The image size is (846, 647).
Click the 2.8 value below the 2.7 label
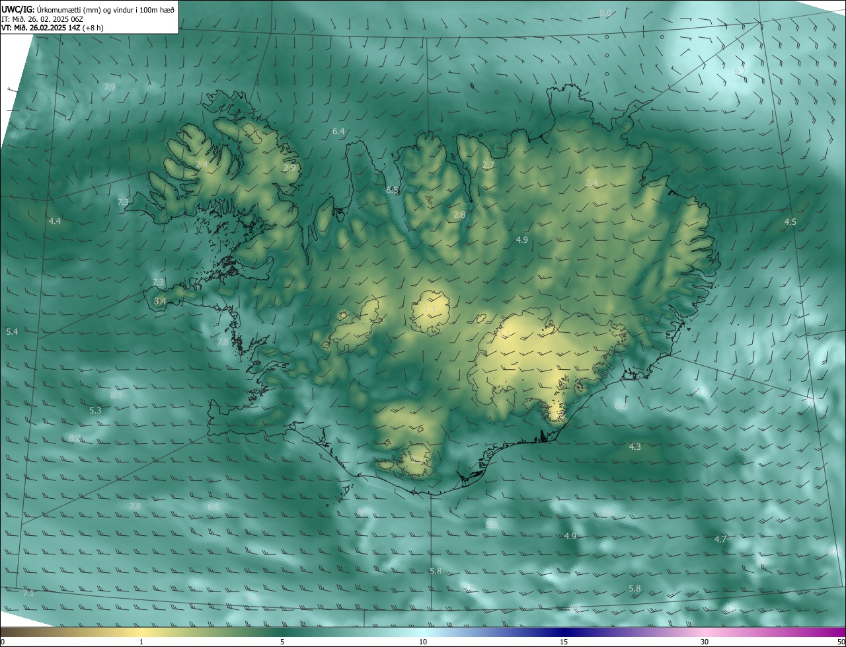click(x=459, y=215)
